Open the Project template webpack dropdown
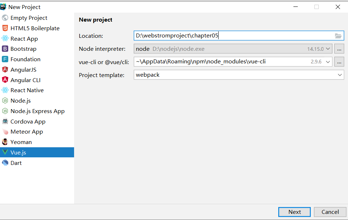The image size is (348, 220). [x=340, y=75]
